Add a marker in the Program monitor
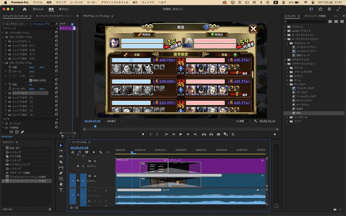Image resolution: width=346 pixels, height=216 pixels. 143,134
